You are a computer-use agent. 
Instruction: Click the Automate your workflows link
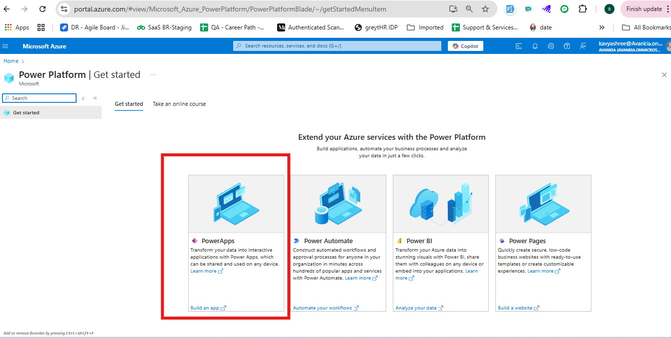[x=323, y=308]
